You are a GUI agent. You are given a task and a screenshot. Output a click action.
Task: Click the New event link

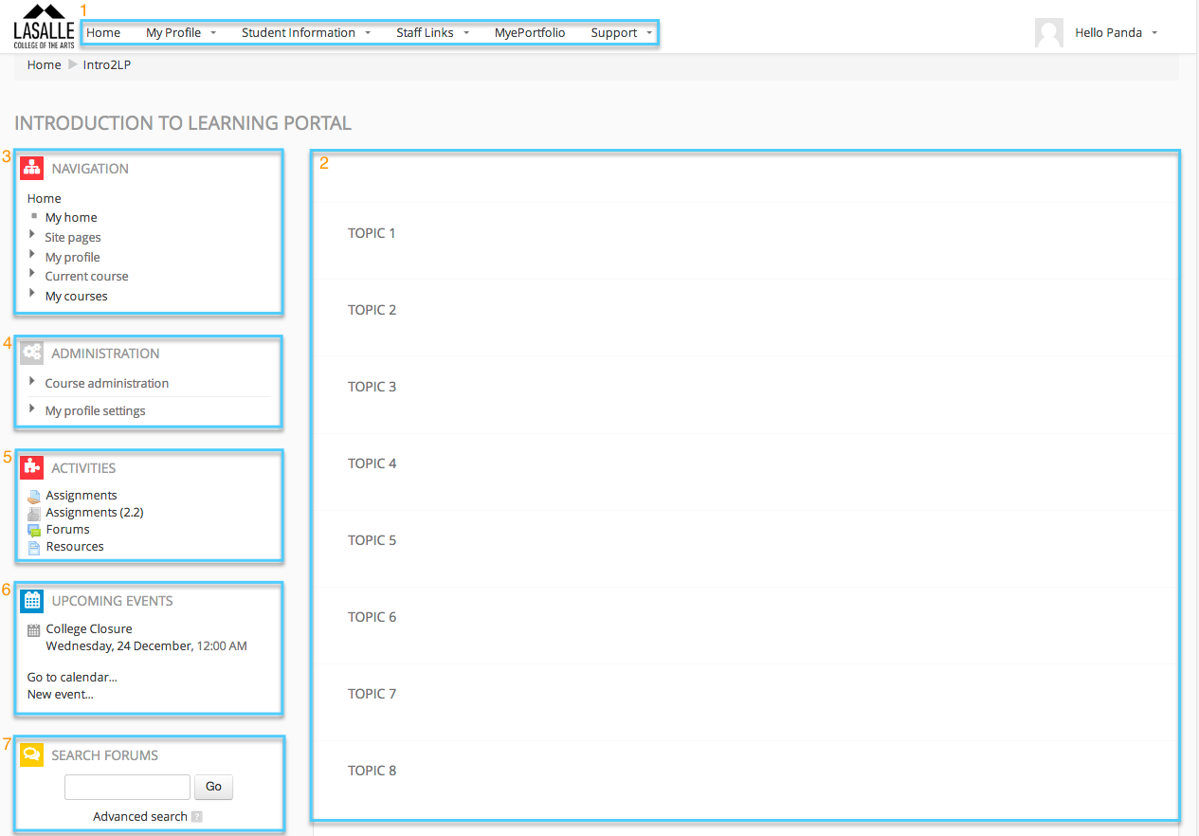pyautogui.click(x=61, y=694)
